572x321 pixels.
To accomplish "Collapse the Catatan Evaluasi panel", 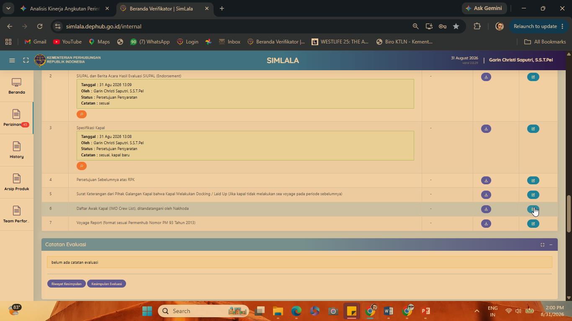I will [x=551, y=245].
